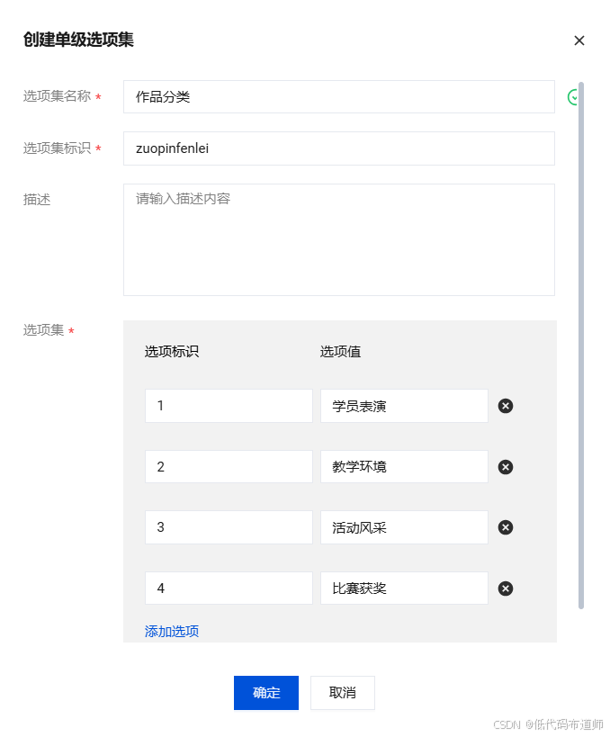This screenshot has width=610, height=737.
Task: Remove the 教学环境 option row
Action: (x=506, y=467)
